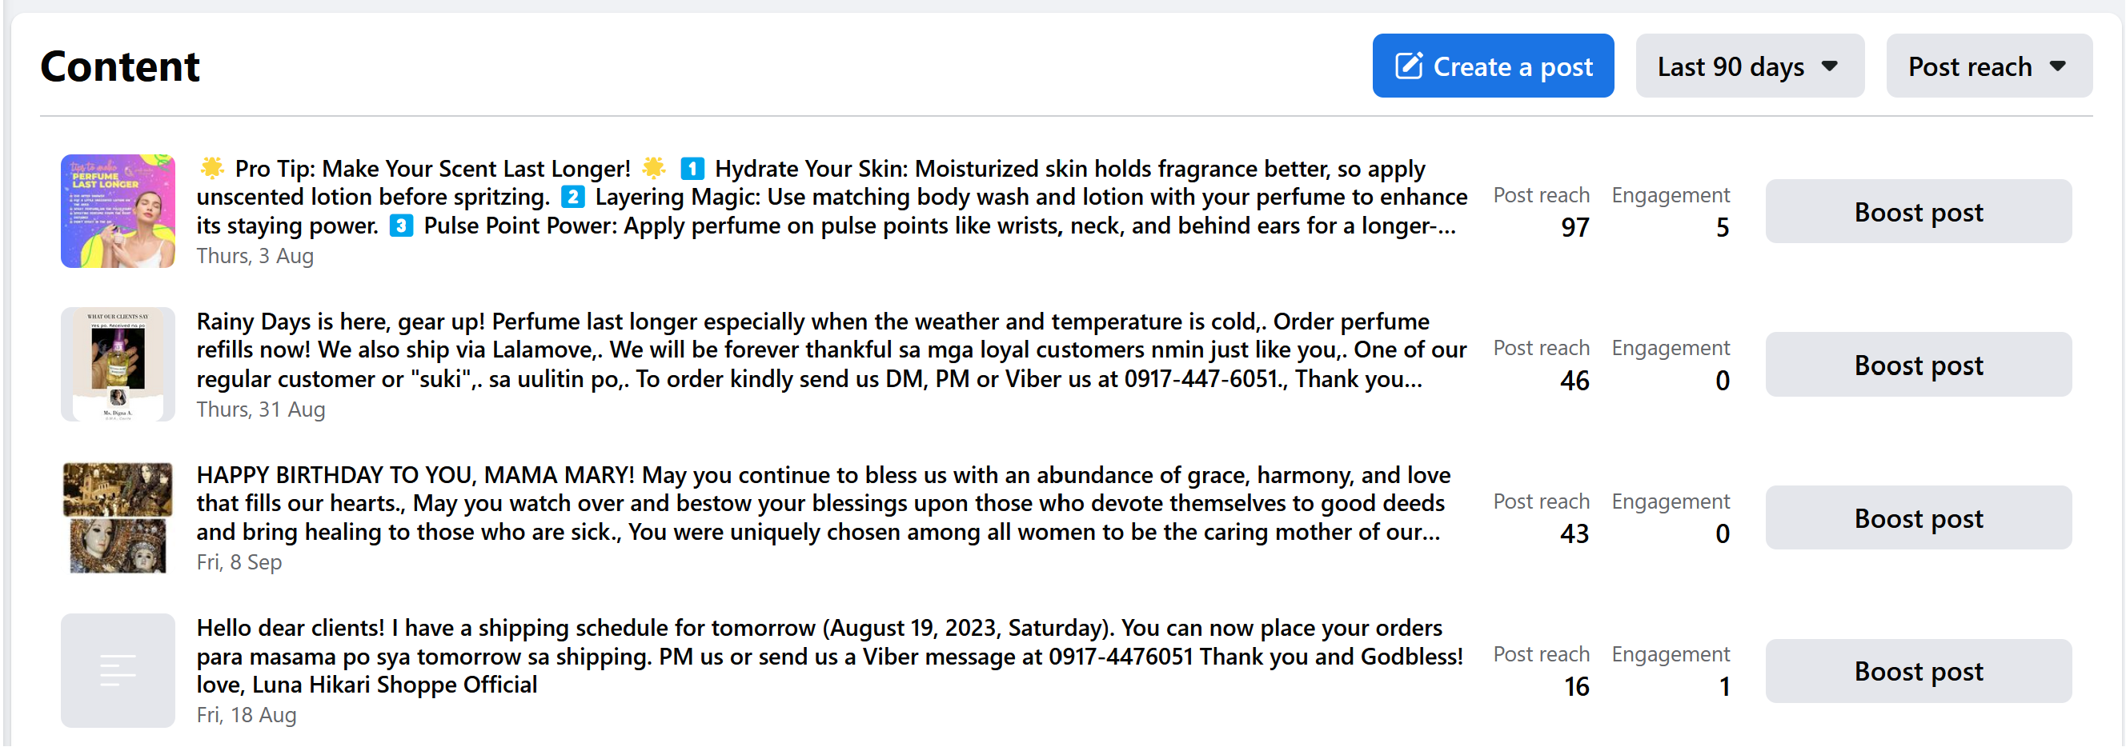Screen dimensions: 2126x747
Task: Boost the Pro Tip scent post
Action: pos(1917,212)
